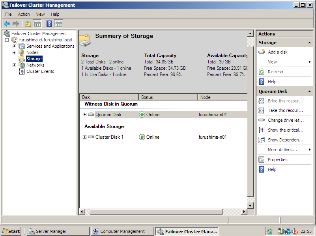Expand Services and Applications tree node

(x=14, y=46)
